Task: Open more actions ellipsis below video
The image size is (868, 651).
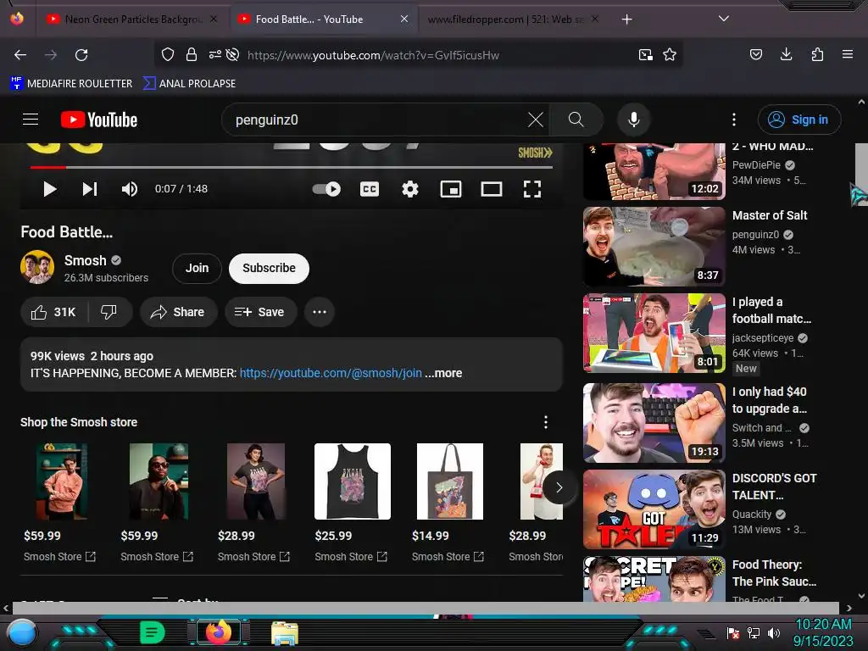Action: click(x=320, y=312)
